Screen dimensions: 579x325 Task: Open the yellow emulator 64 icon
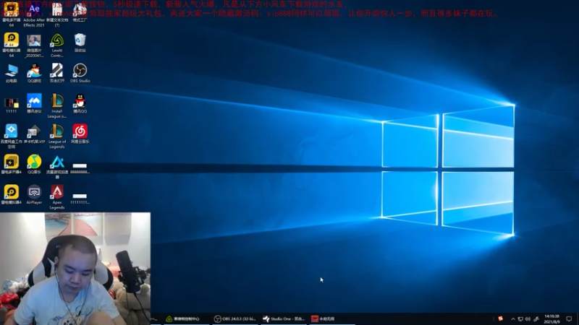coord(12,45)
